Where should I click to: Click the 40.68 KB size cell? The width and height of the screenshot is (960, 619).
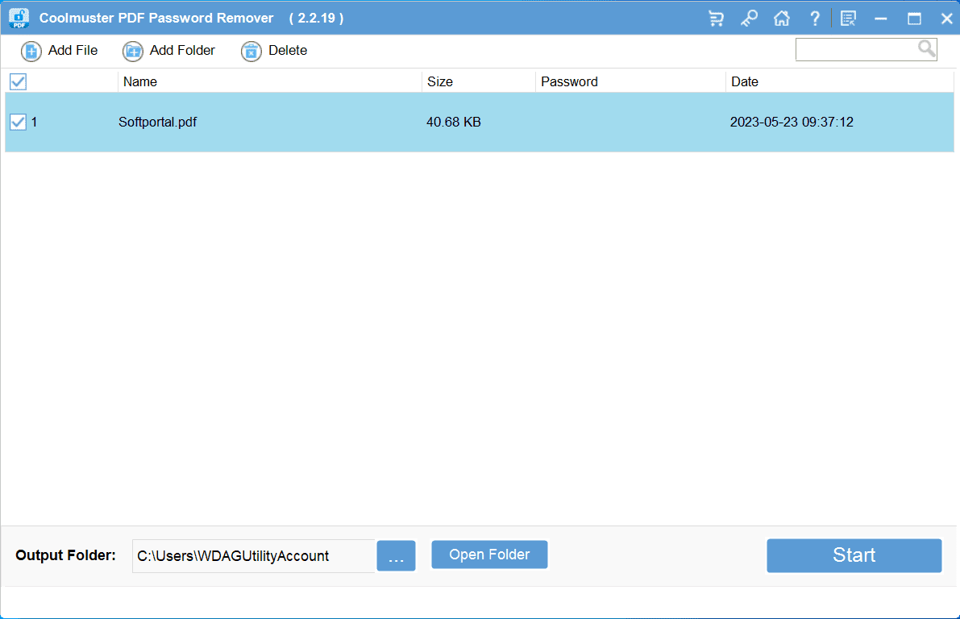(453, 122)
